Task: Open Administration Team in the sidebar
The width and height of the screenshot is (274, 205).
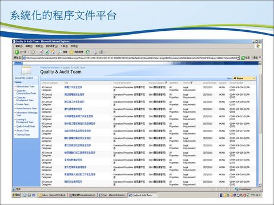Action: 25,87
